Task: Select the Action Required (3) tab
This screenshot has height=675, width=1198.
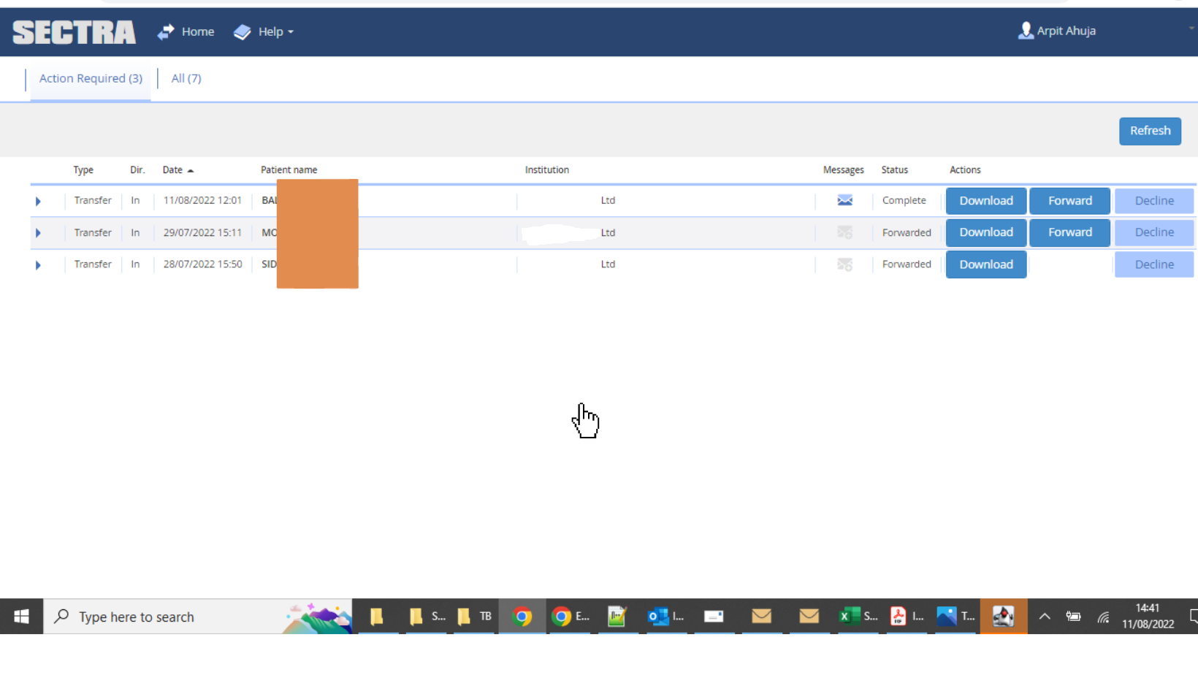Action: 91,78
